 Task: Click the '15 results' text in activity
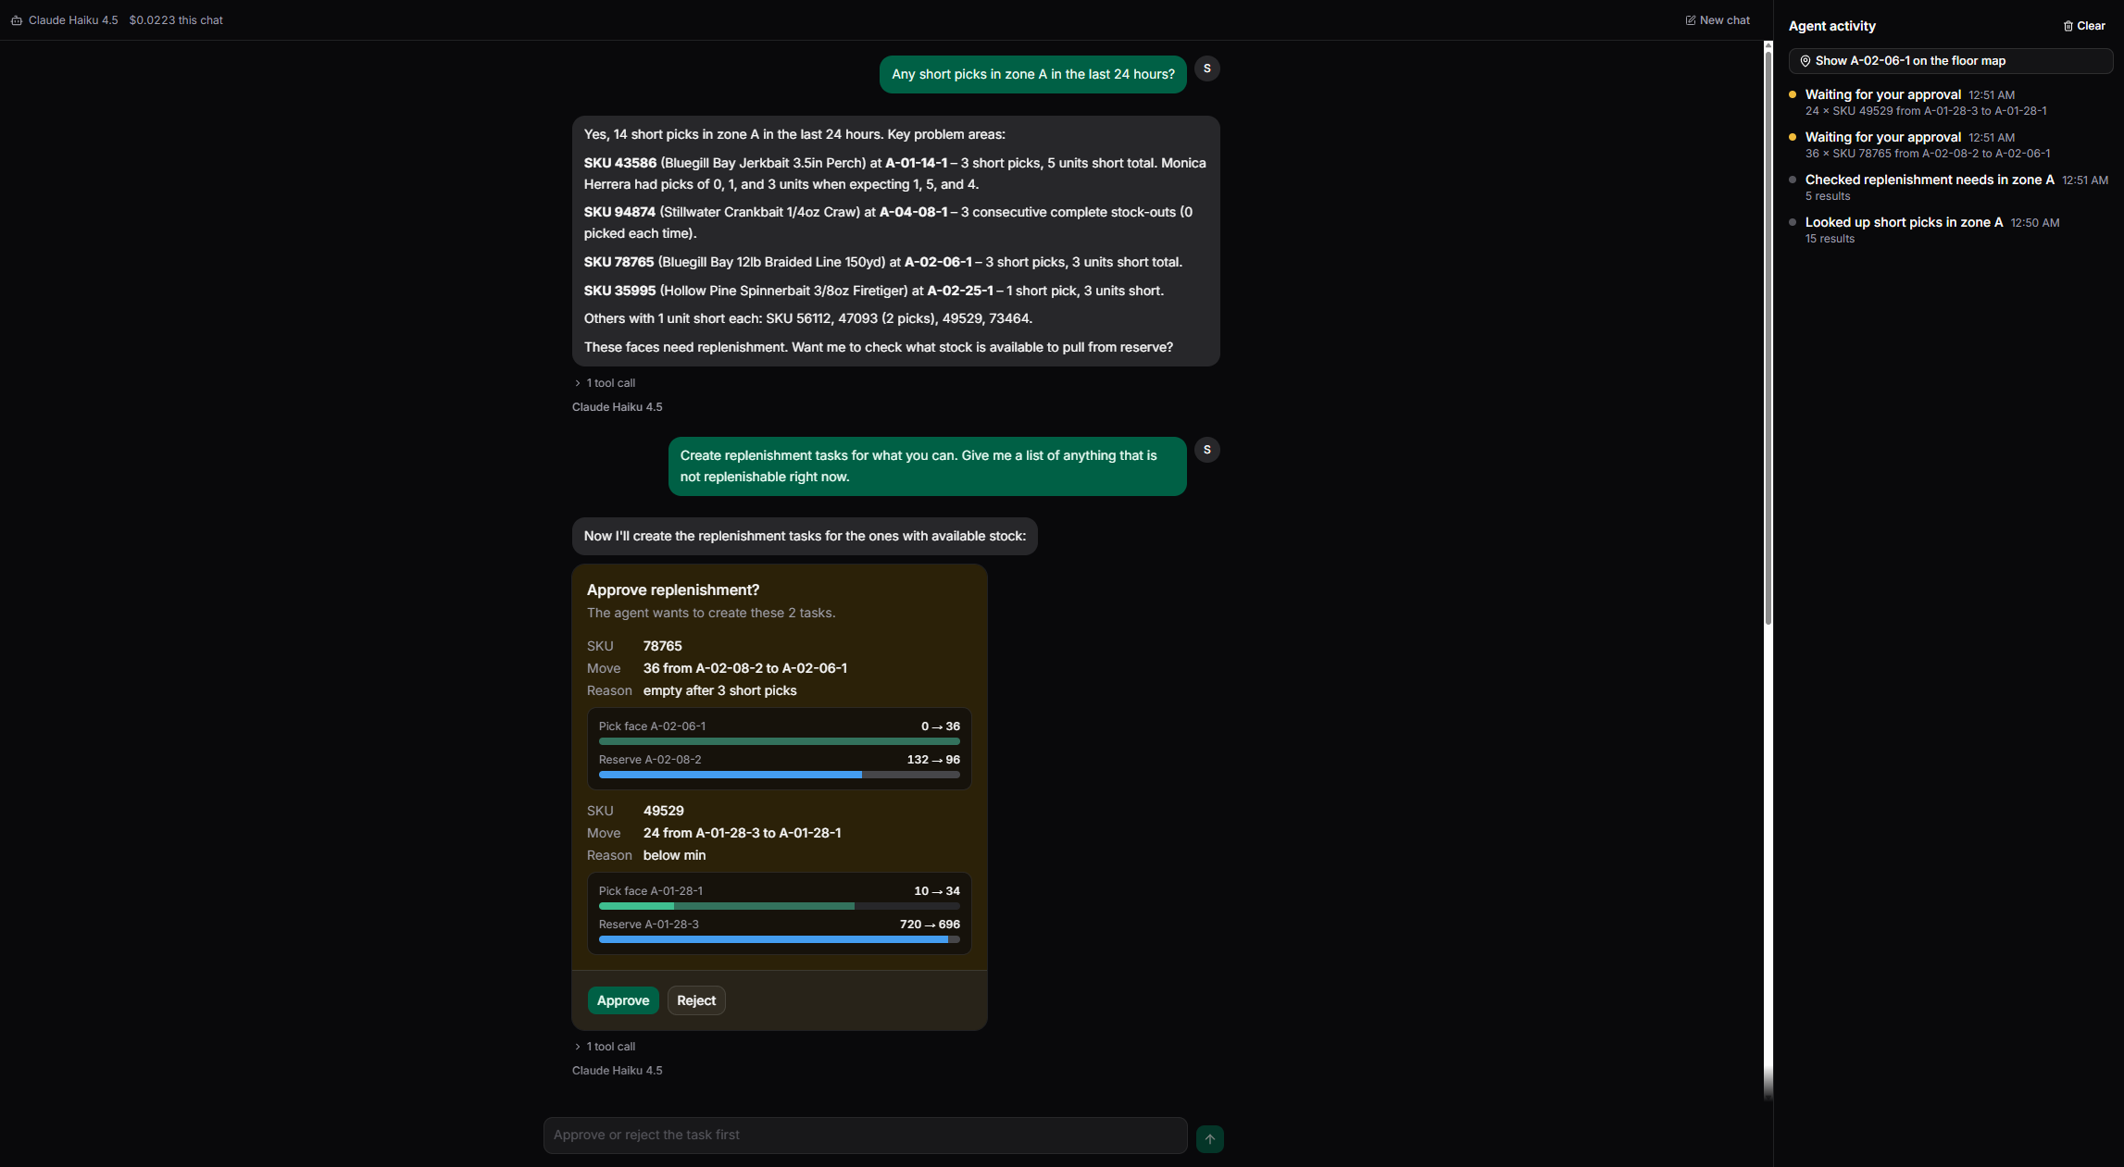pos(1830,239)
